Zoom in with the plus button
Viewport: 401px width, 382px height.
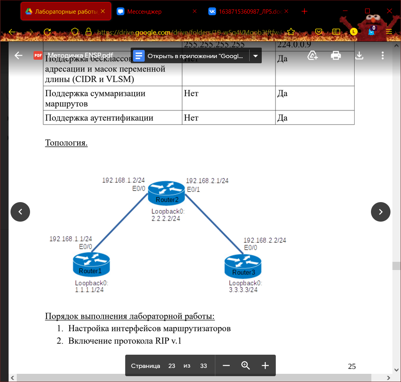pos(265,366)
